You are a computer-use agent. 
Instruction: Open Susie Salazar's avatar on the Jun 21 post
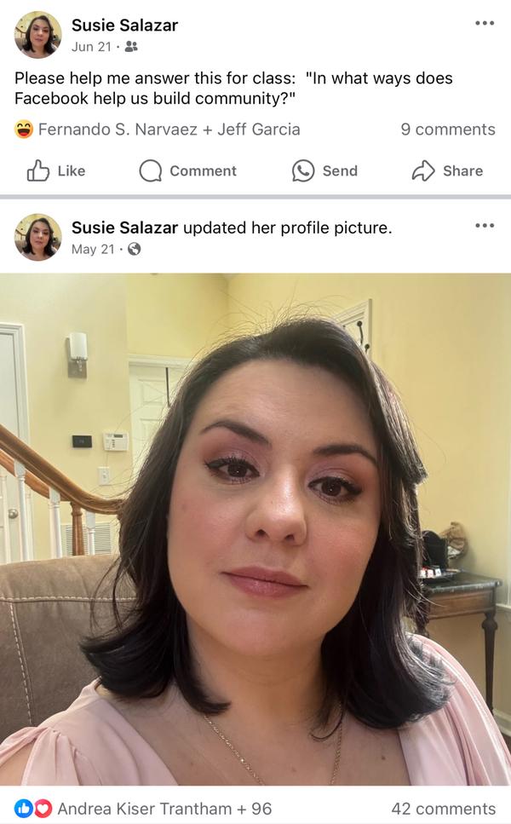(x=37, y=35)
